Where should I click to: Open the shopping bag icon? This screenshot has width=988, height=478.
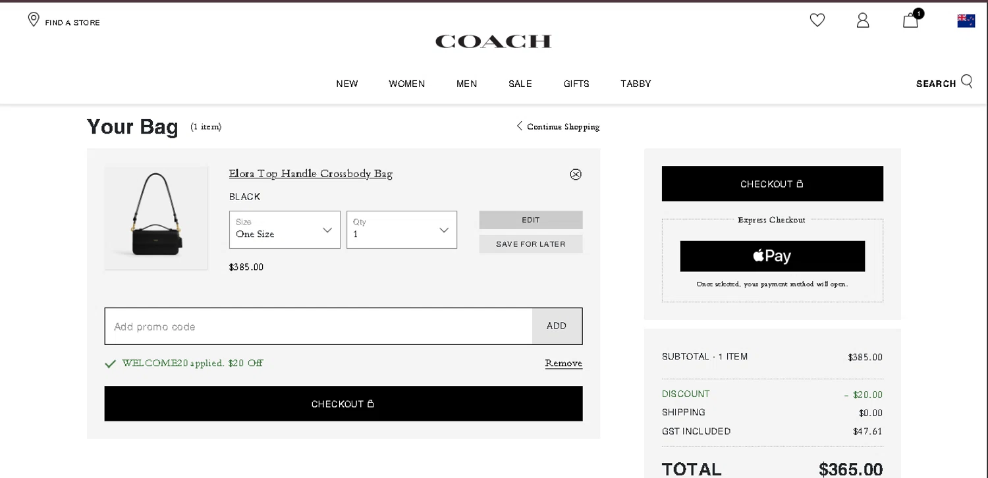pyautogui.click(x=911, y=20)
